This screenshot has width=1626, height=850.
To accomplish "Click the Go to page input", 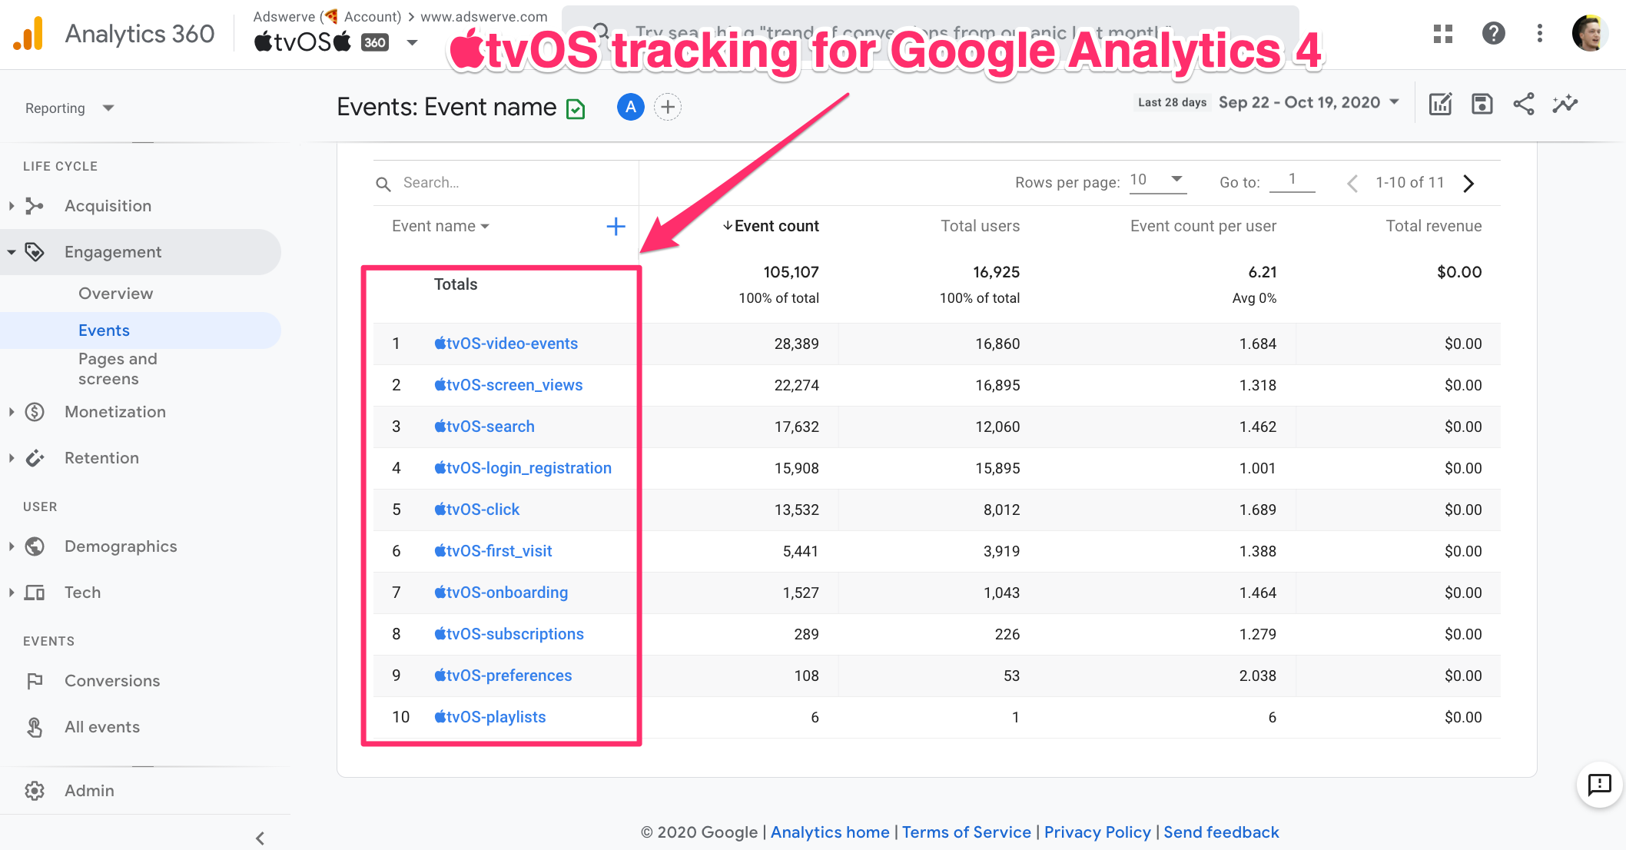I will (1293, 180).
